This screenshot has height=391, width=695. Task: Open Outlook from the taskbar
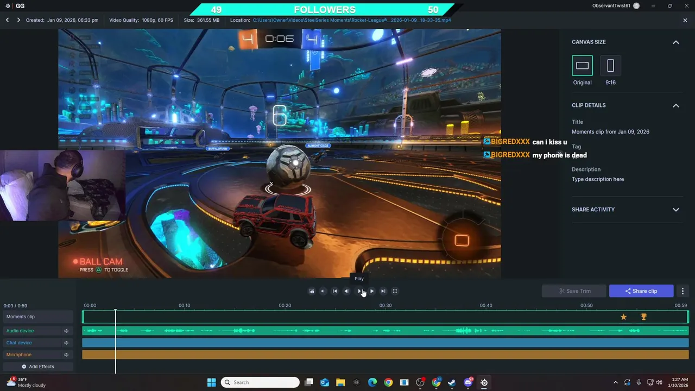pyautogui.click(x=325, y=382)
